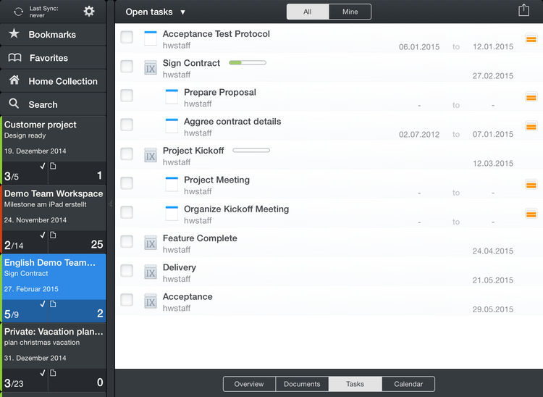Mark the Delivery milestone checkbox

[127, 271]
